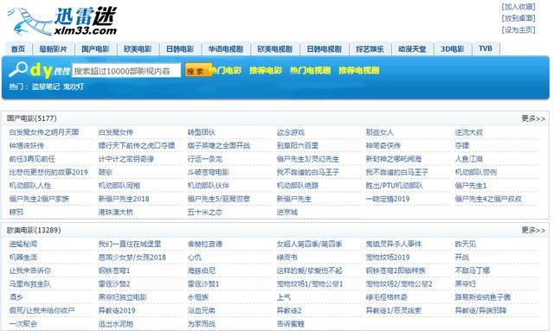Open movie 五十米之恋

[x=205, y=212]
